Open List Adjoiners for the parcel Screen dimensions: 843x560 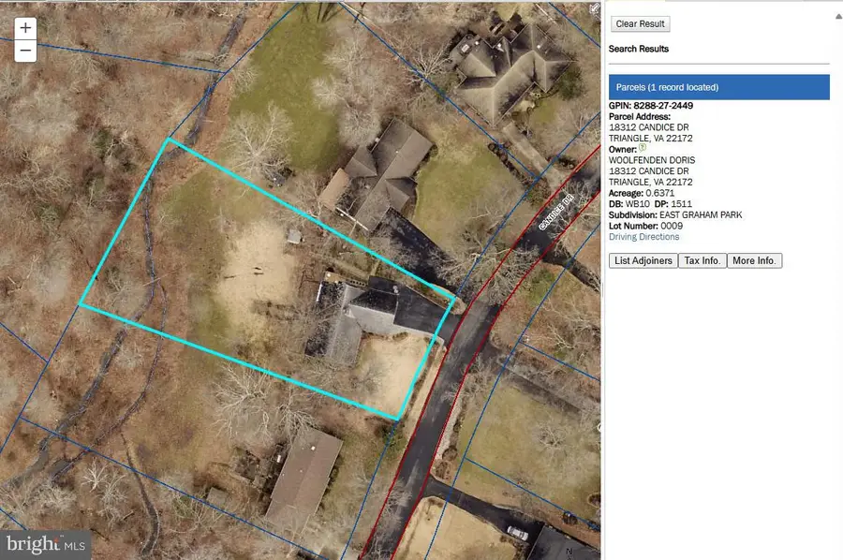pos(643,260)
